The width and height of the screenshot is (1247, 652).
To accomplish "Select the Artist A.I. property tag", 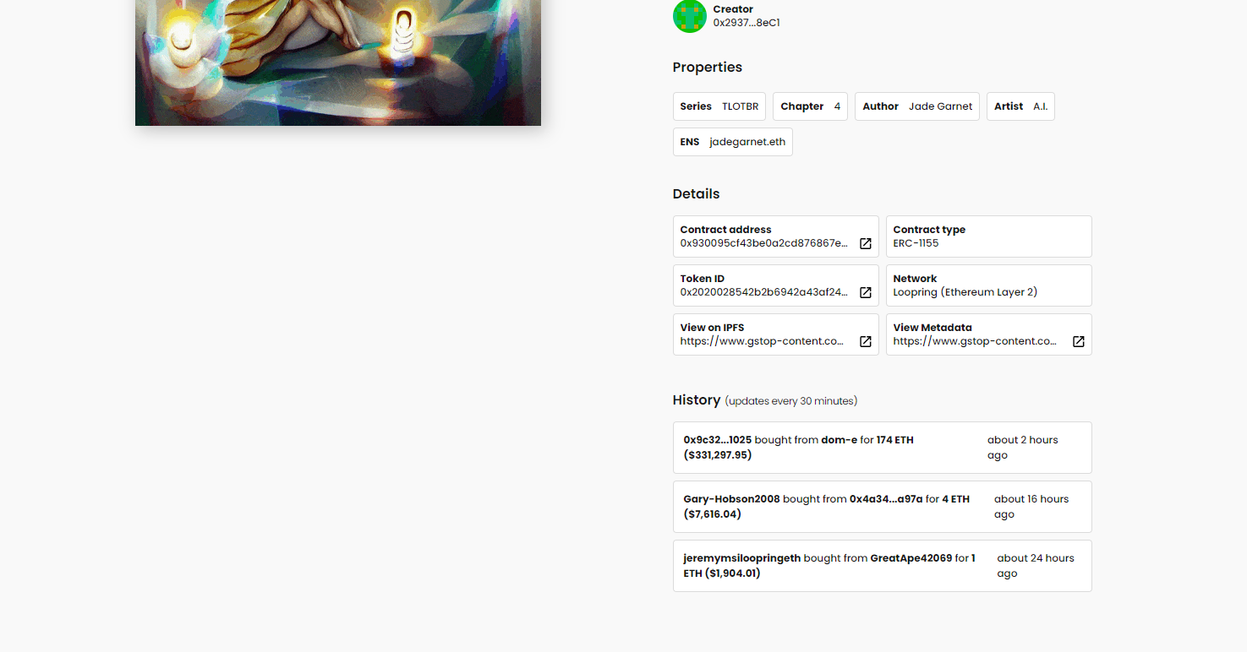I will [1020, 106].
